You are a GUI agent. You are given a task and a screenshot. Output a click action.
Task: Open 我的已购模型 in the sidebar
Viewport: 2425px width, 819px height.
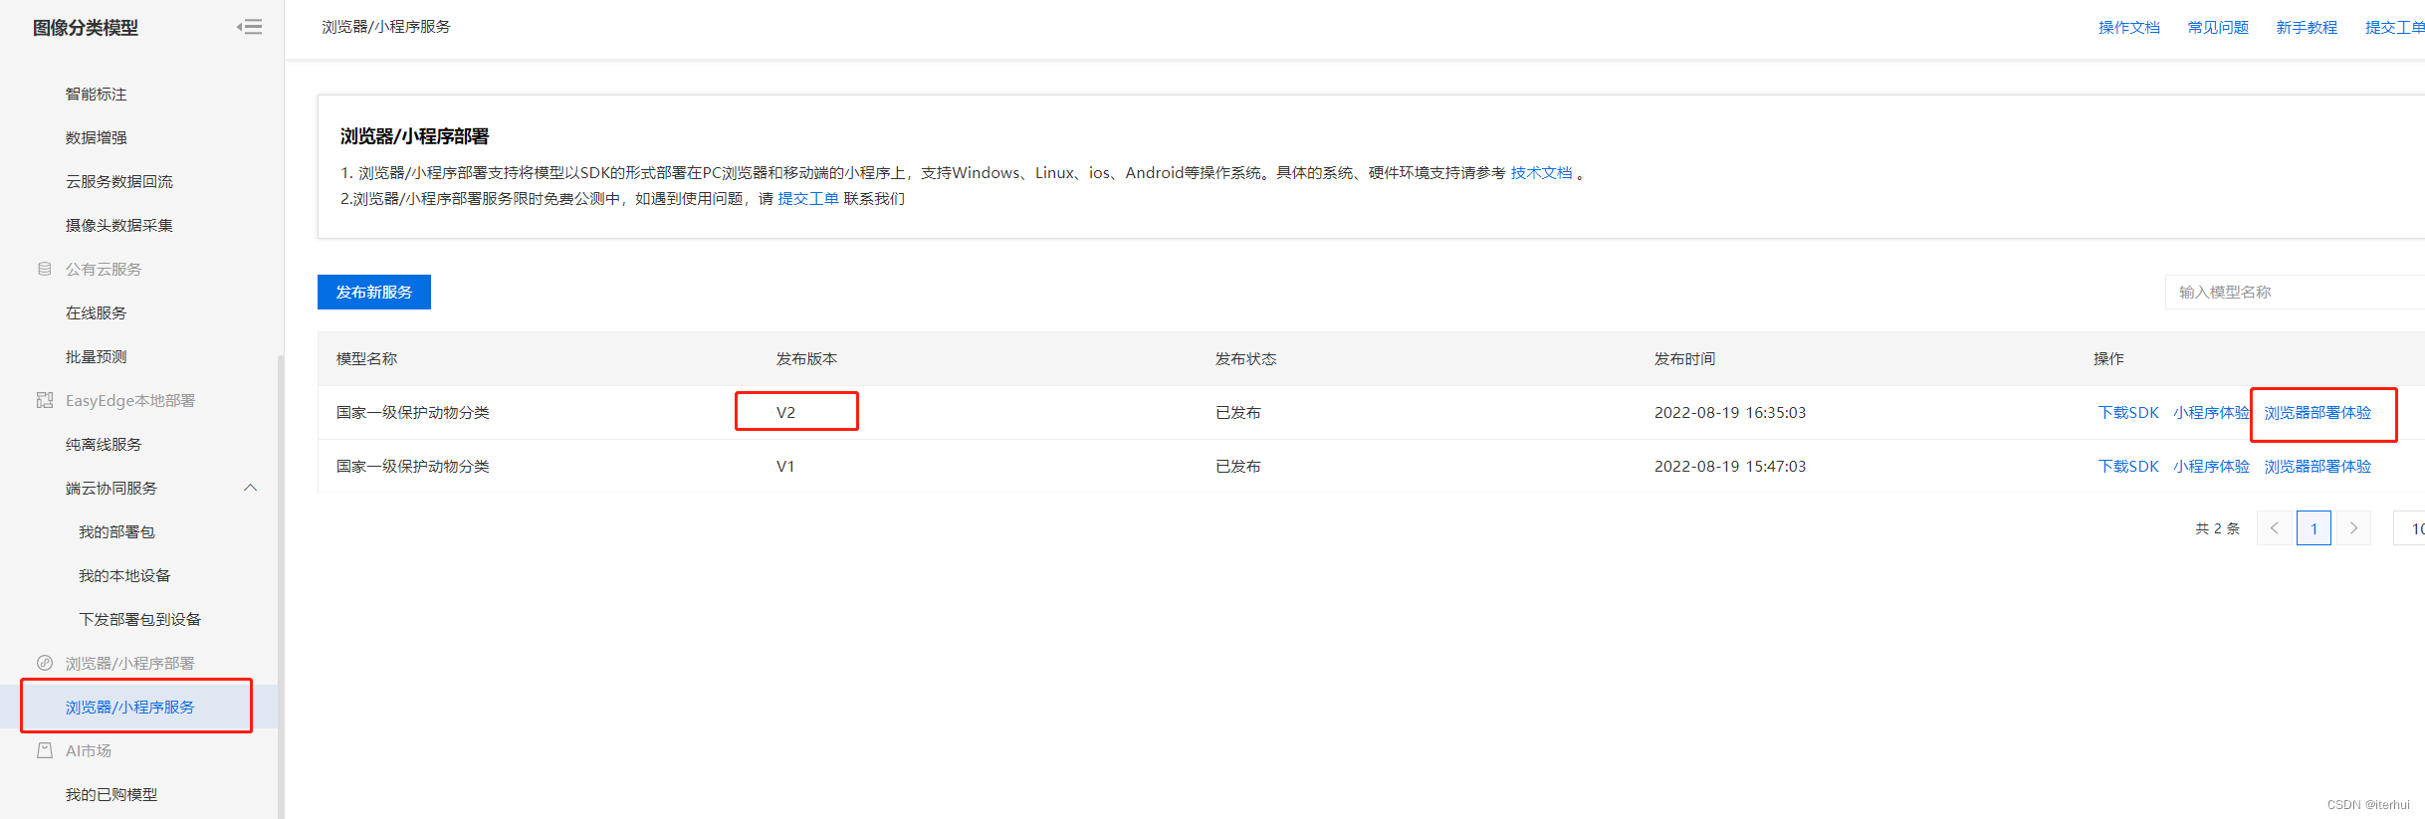pos(111,794)
